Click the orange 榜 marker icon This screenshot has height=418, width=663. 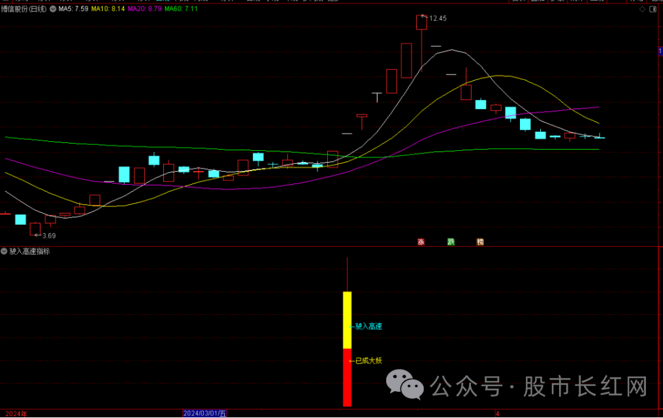(x=480, y=242)
